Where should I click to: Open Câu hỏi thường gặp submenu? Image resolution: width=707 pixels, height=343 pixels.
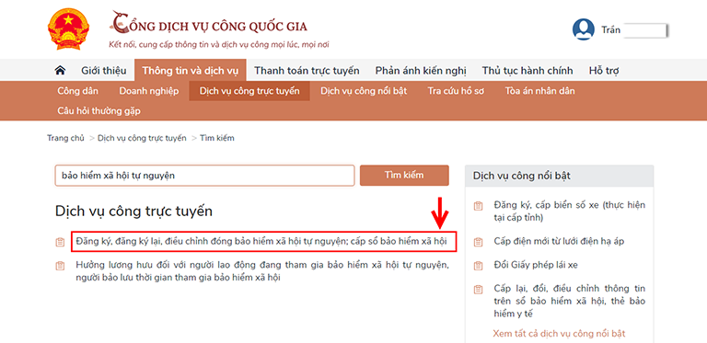99,110
